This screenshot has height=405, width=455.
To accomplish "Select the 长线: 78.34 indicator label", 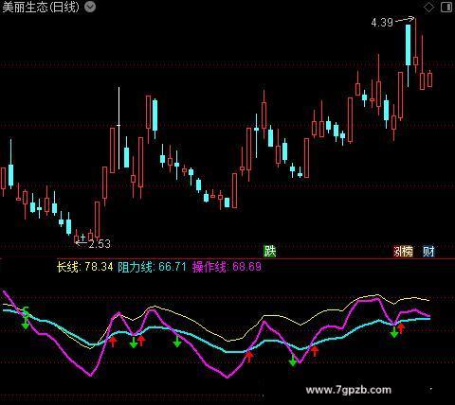I will click(84, 267).
